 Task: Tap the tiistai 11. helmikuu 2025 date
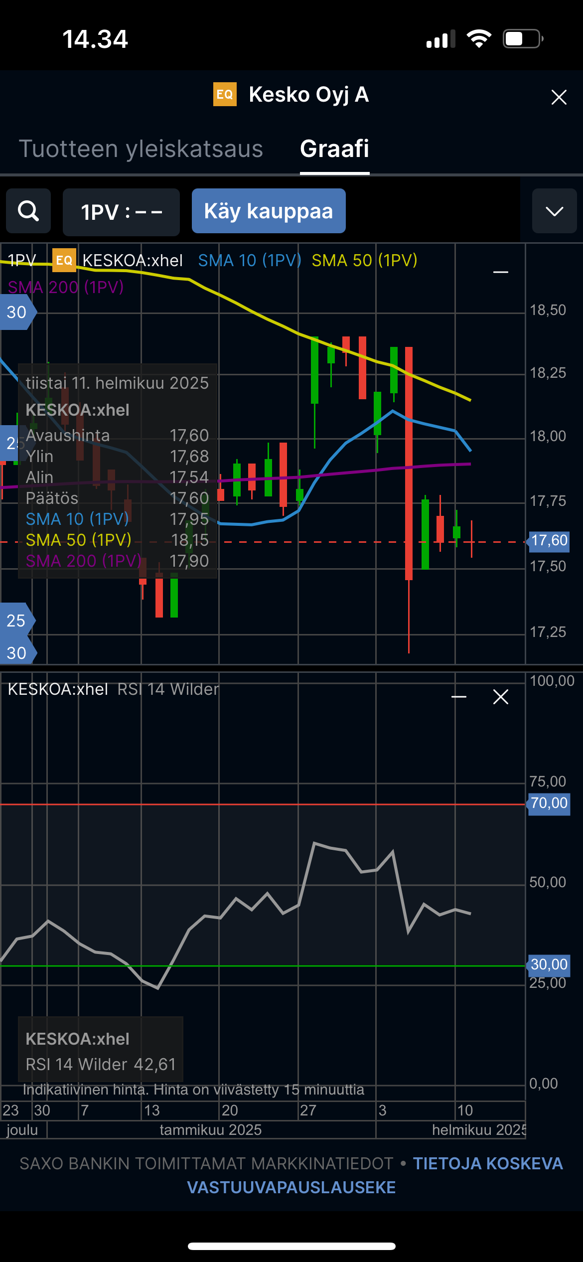click(x=117, y=383)
